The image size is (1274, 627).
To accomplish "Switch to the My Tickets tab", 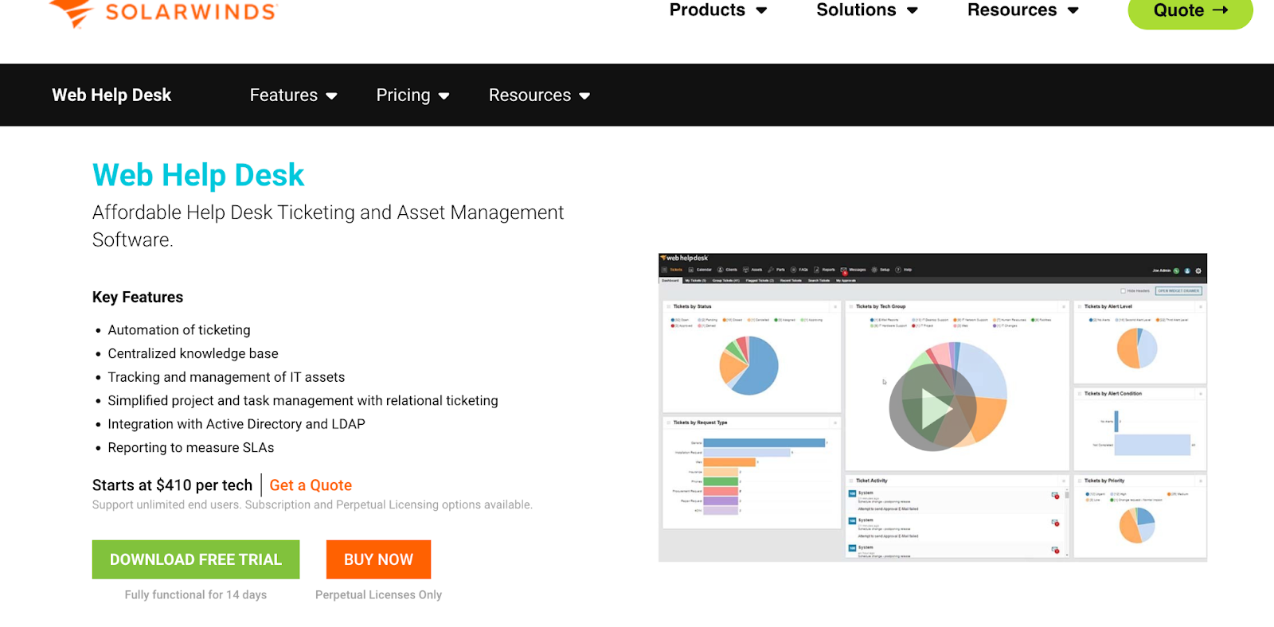I will coord(696,281).
